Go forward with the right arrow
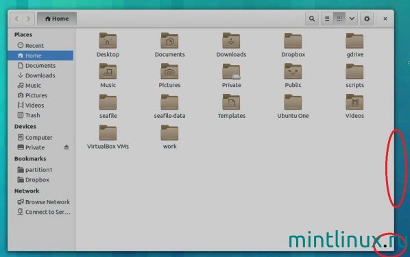The image size is (410, 257). coord(29,19)
